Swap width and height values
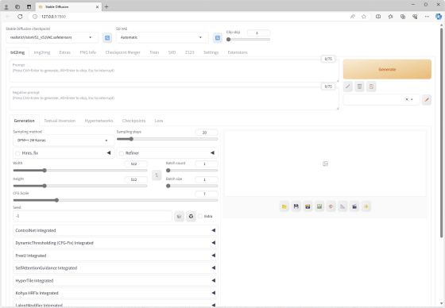445x308 pixels. pyautogui.click(x=157, y=175)
